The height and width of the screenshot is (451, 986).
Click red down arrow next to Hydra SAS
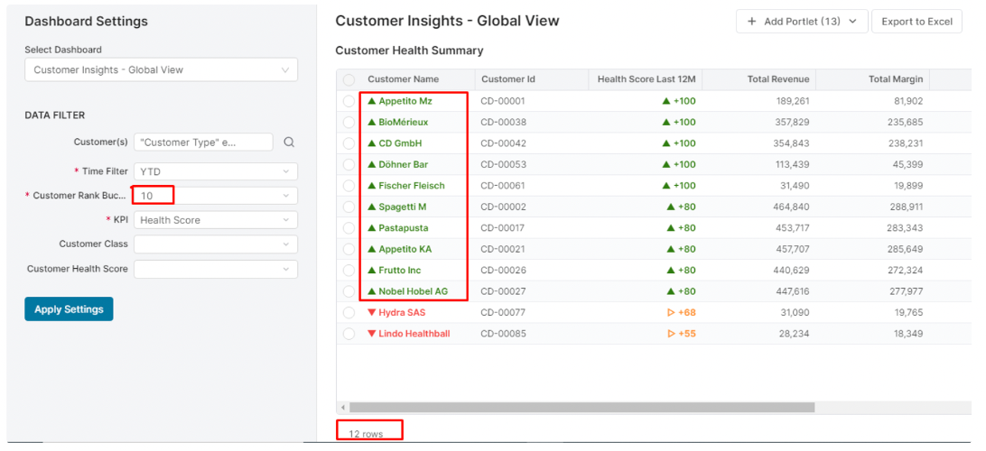372,313
